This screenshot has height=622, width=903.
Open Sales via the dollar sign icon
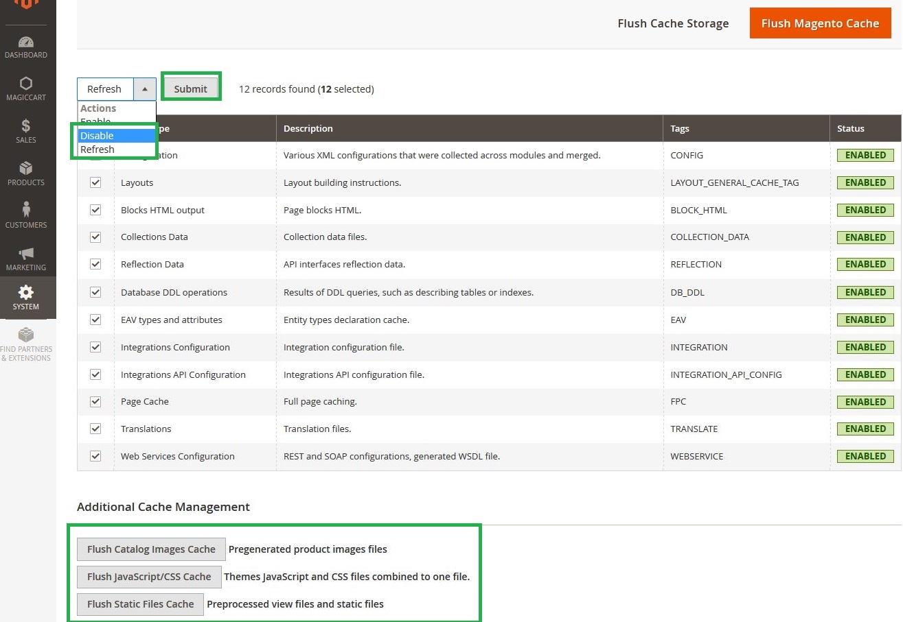[x=26, y=126]
